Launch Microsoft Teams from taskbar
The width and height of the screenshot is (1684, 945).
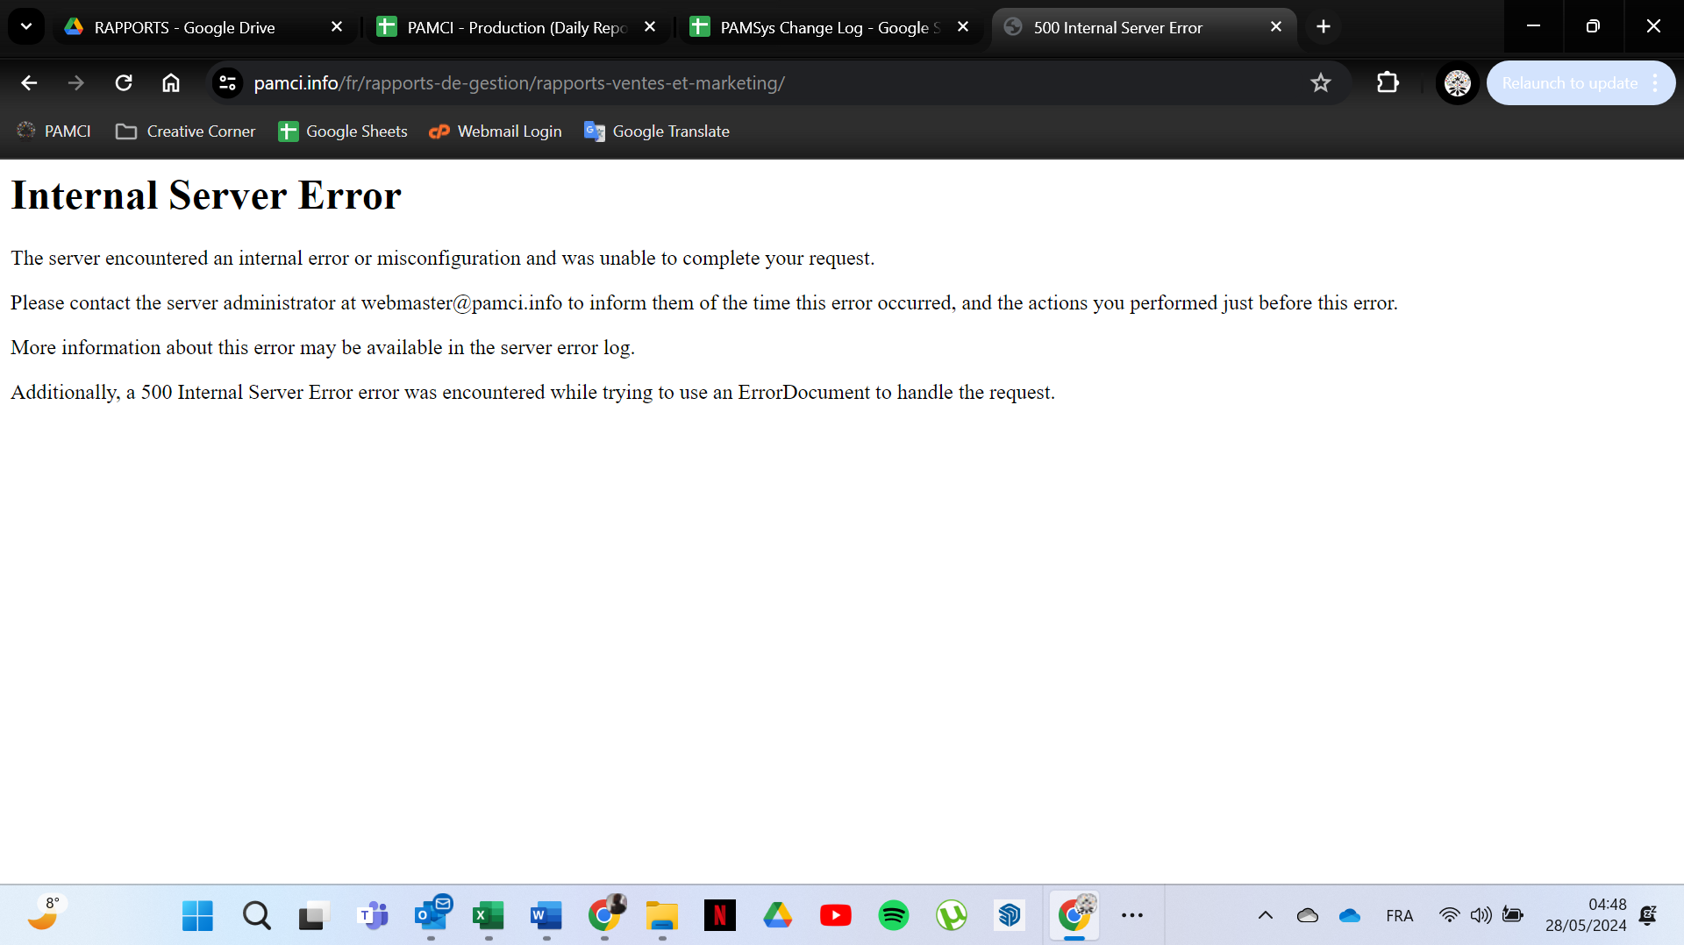373,916
